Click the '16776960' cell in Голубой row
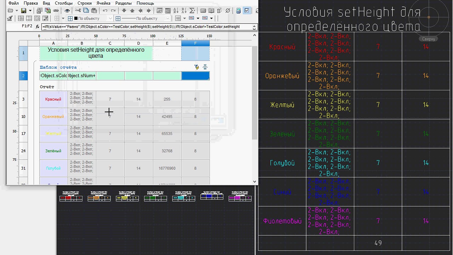453x255 pixels. 167,168
